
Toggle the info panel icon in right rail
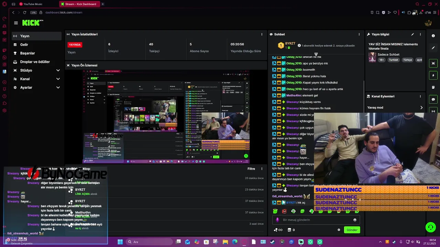[x=433, y=36]
